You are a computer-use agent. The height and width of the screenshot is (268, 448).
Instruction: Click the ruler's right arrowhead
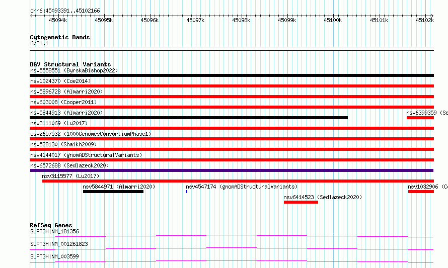tap(432, 16)
